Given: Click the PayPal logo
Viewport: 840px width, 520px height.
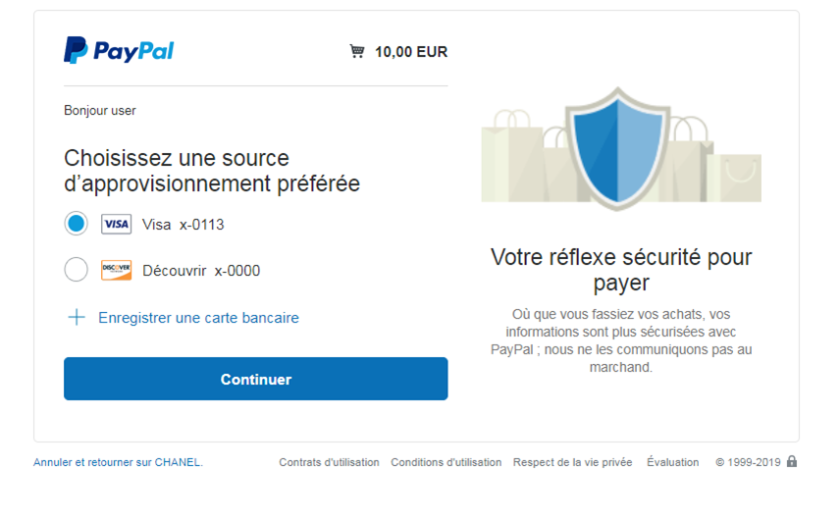Looking at the screenshot, I should click(x=119, y=51).
